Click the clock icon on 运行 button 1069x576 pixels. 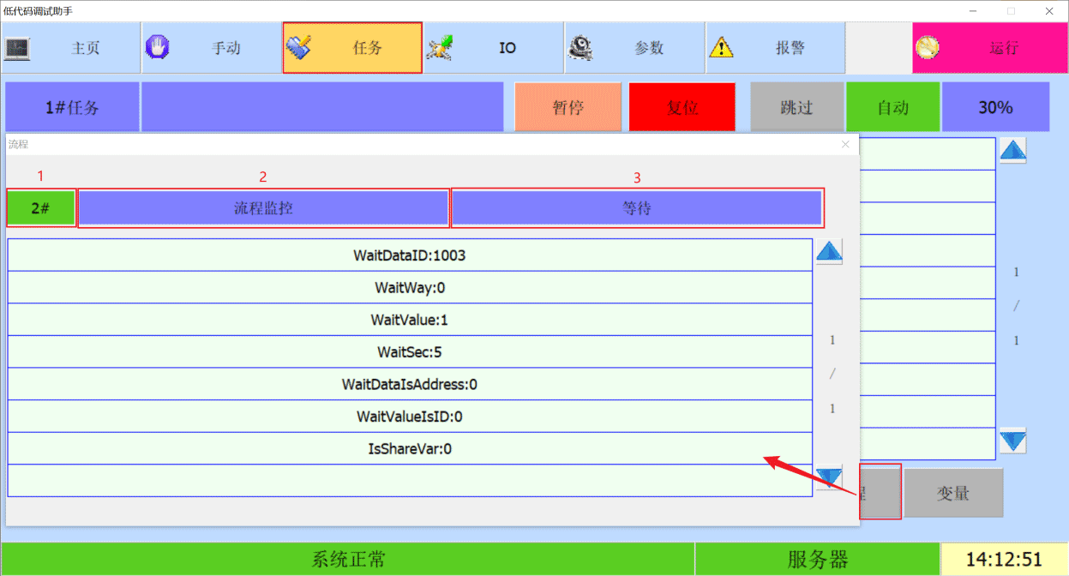pos(928,48)
